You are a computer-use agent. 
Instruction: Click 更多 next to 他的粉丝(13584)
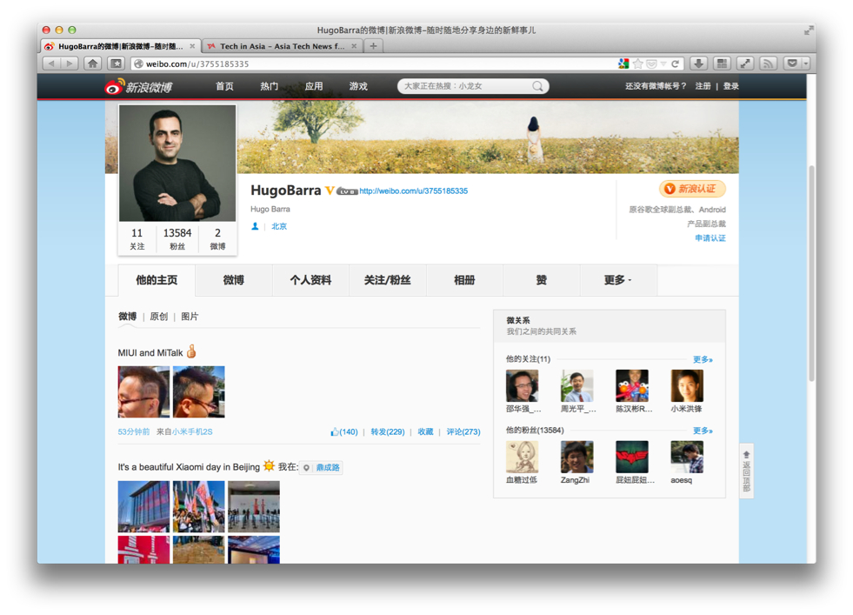point(703,431)
